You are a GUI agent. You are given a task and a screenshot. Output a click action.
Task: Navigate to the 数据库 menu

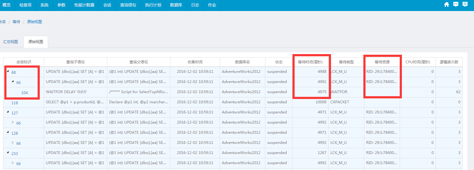pos(176,5)
